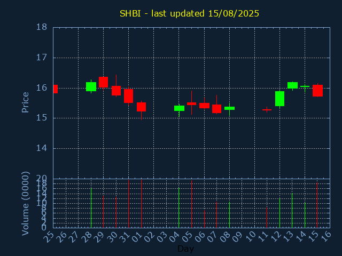Select the green candlestick for day 28
Viewport: 342px width, 256px height.
91,86
